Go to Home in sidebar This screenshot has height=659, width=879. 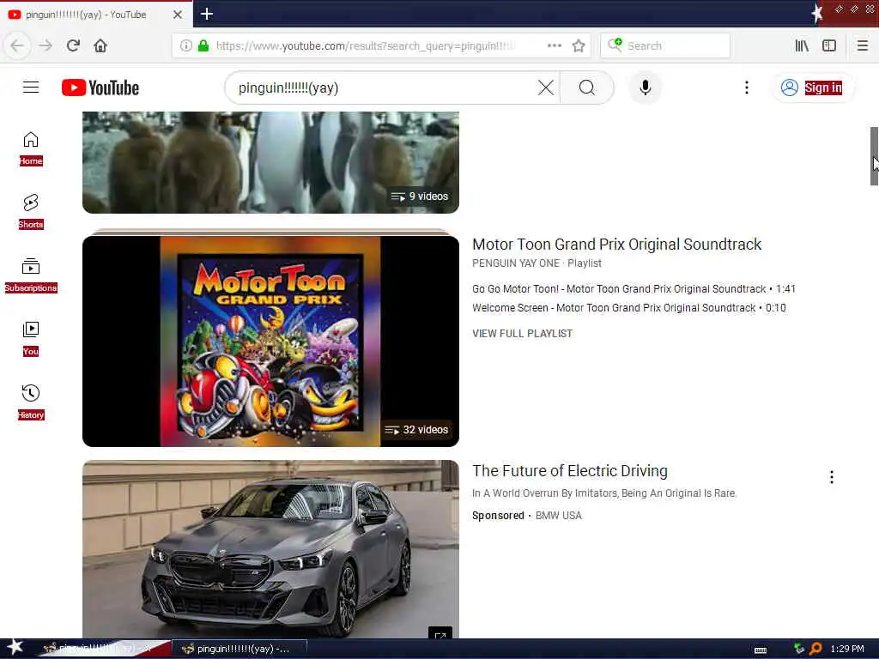click(31, 148)
